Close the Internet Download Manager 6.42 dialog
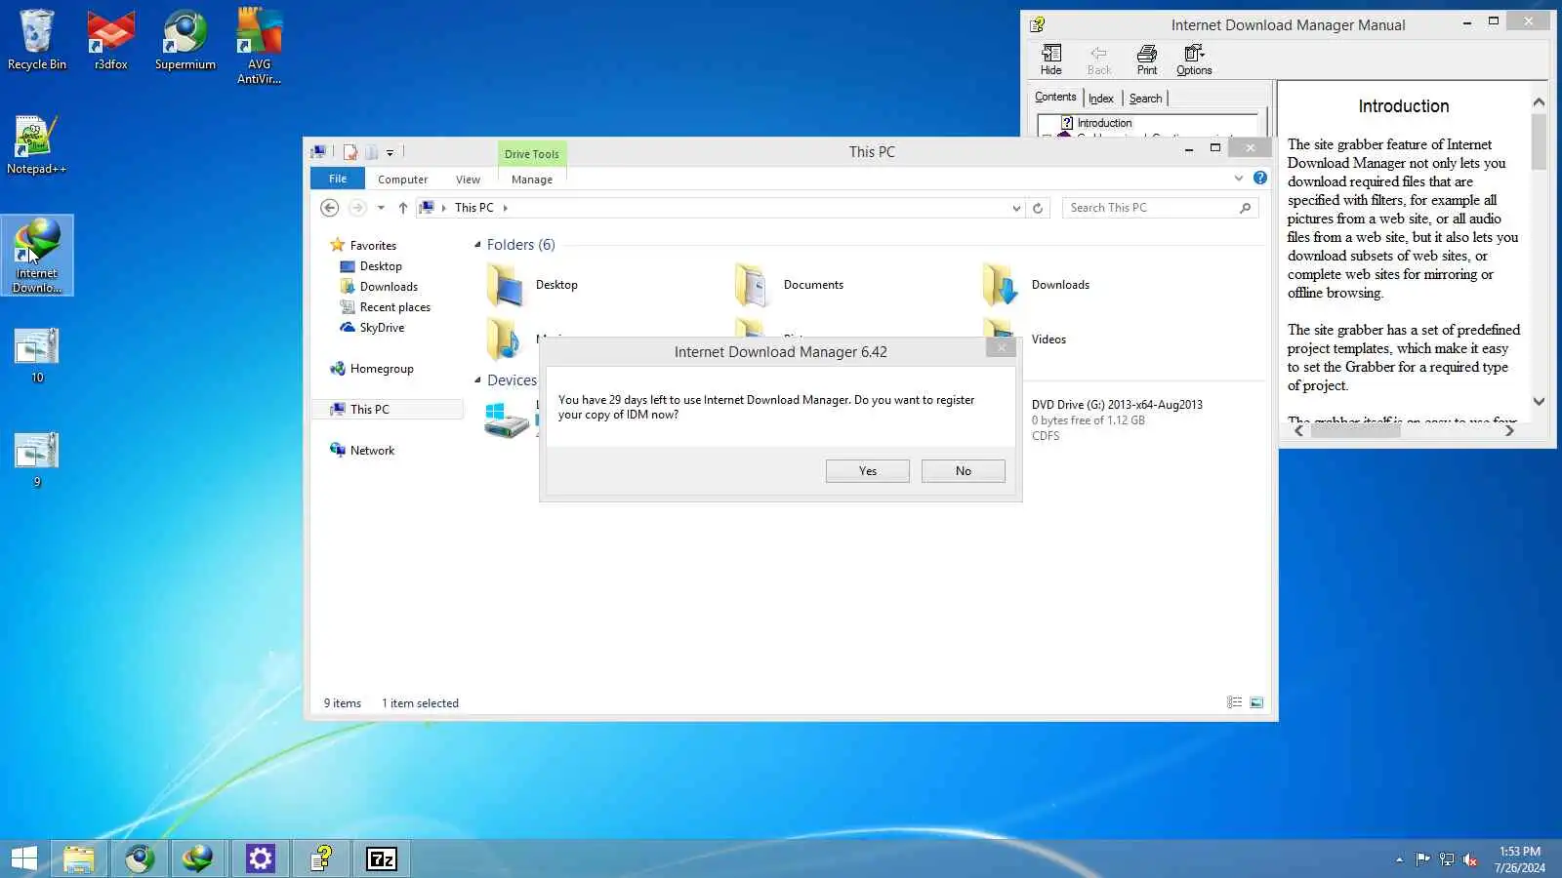The image size is (1562, 878). (x=1001, y=347)
